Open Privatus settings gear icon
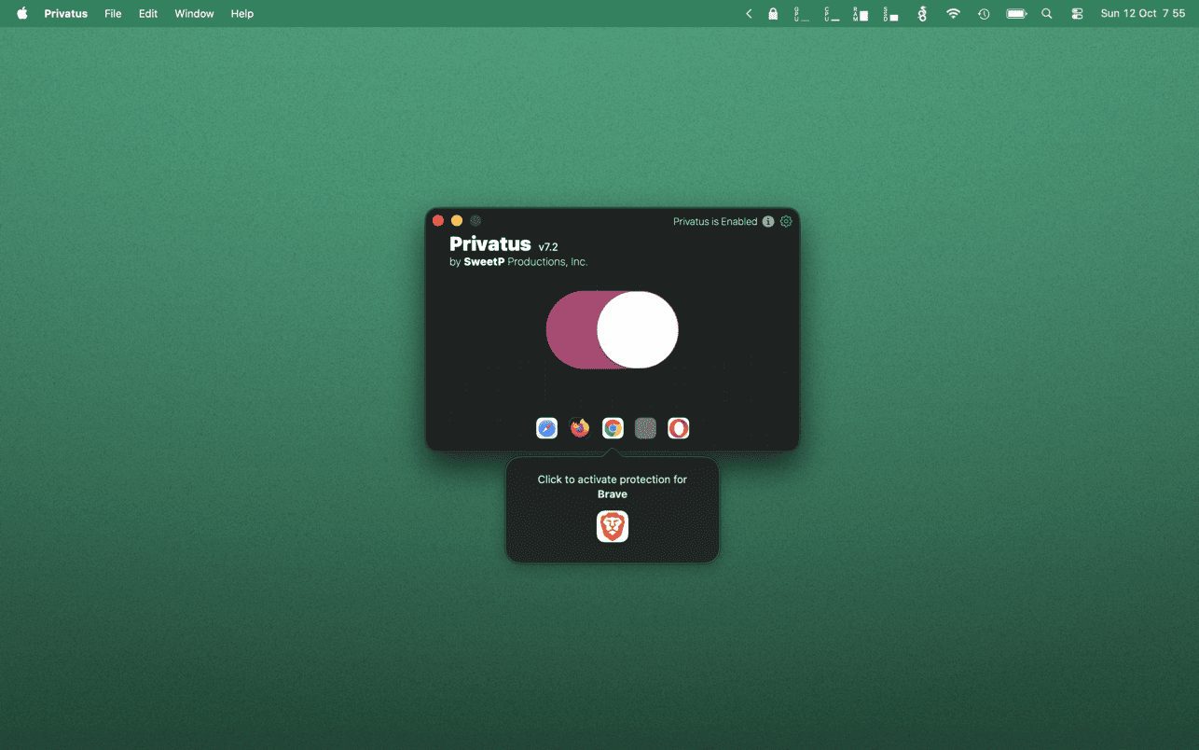This screenshot has width=1199, height=750. point(786,221)
